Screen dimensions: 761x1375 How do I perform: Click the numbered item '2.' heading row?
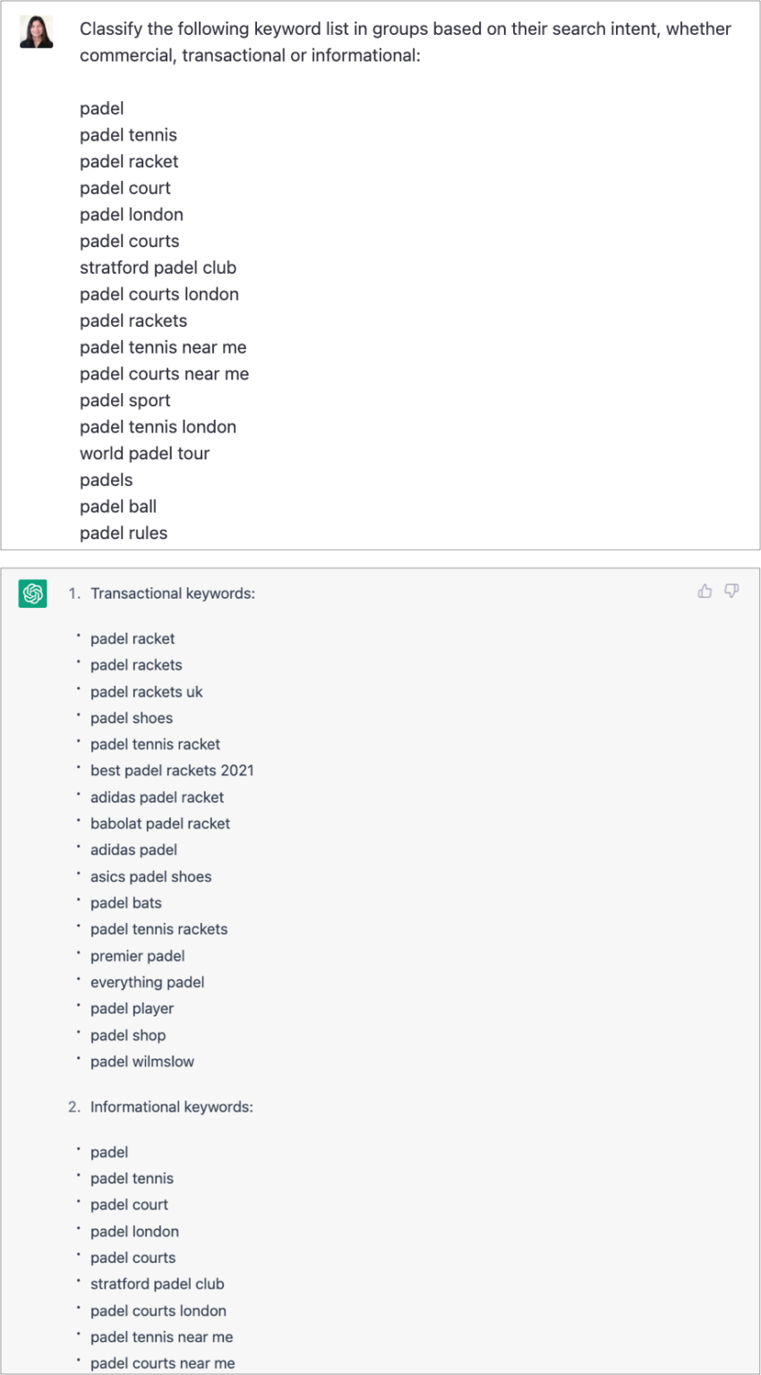pyautogui.click(x=73, y=1106)
